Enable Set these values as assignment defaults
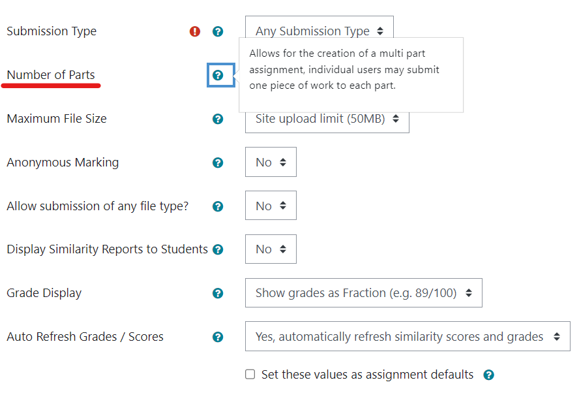The height and width of the screenshot is (393, 579). click(250, 375)
